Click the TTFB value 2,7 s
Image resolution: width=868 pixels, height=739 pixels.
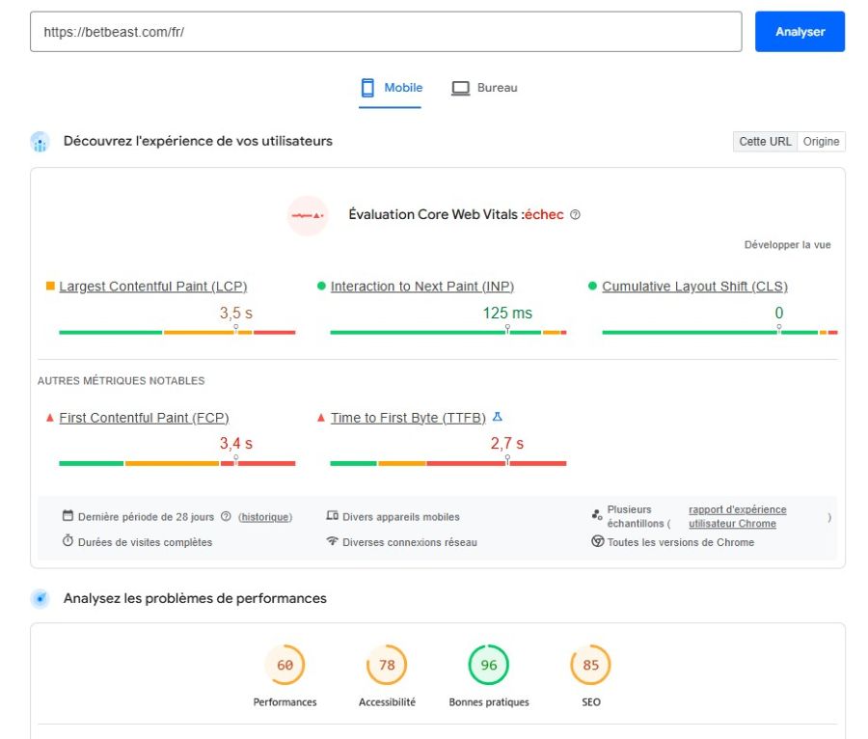pyautogui.click(x=506, y=444)
